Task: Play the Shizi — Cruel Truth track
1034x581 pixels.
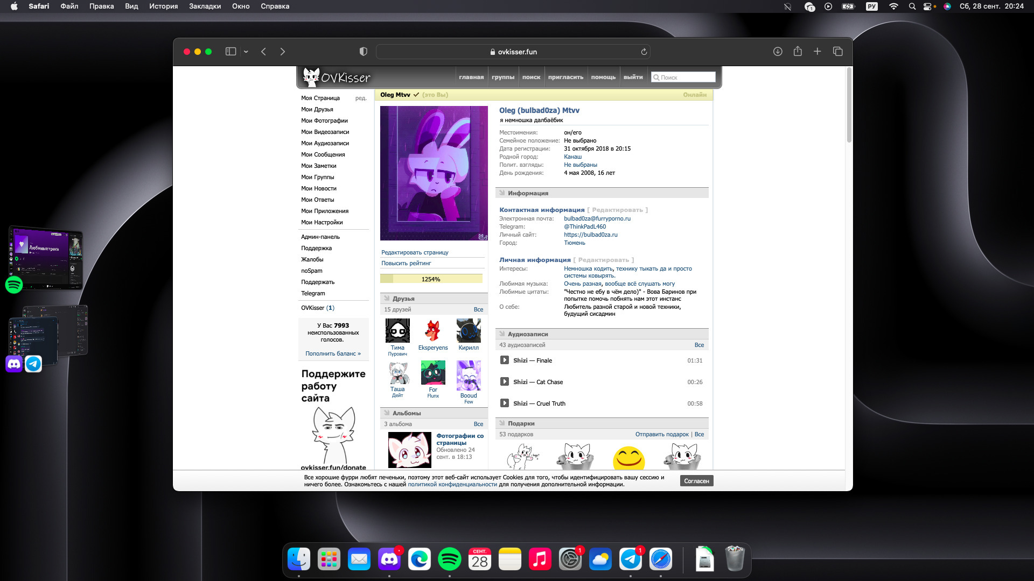Action: tap(505, 403)
